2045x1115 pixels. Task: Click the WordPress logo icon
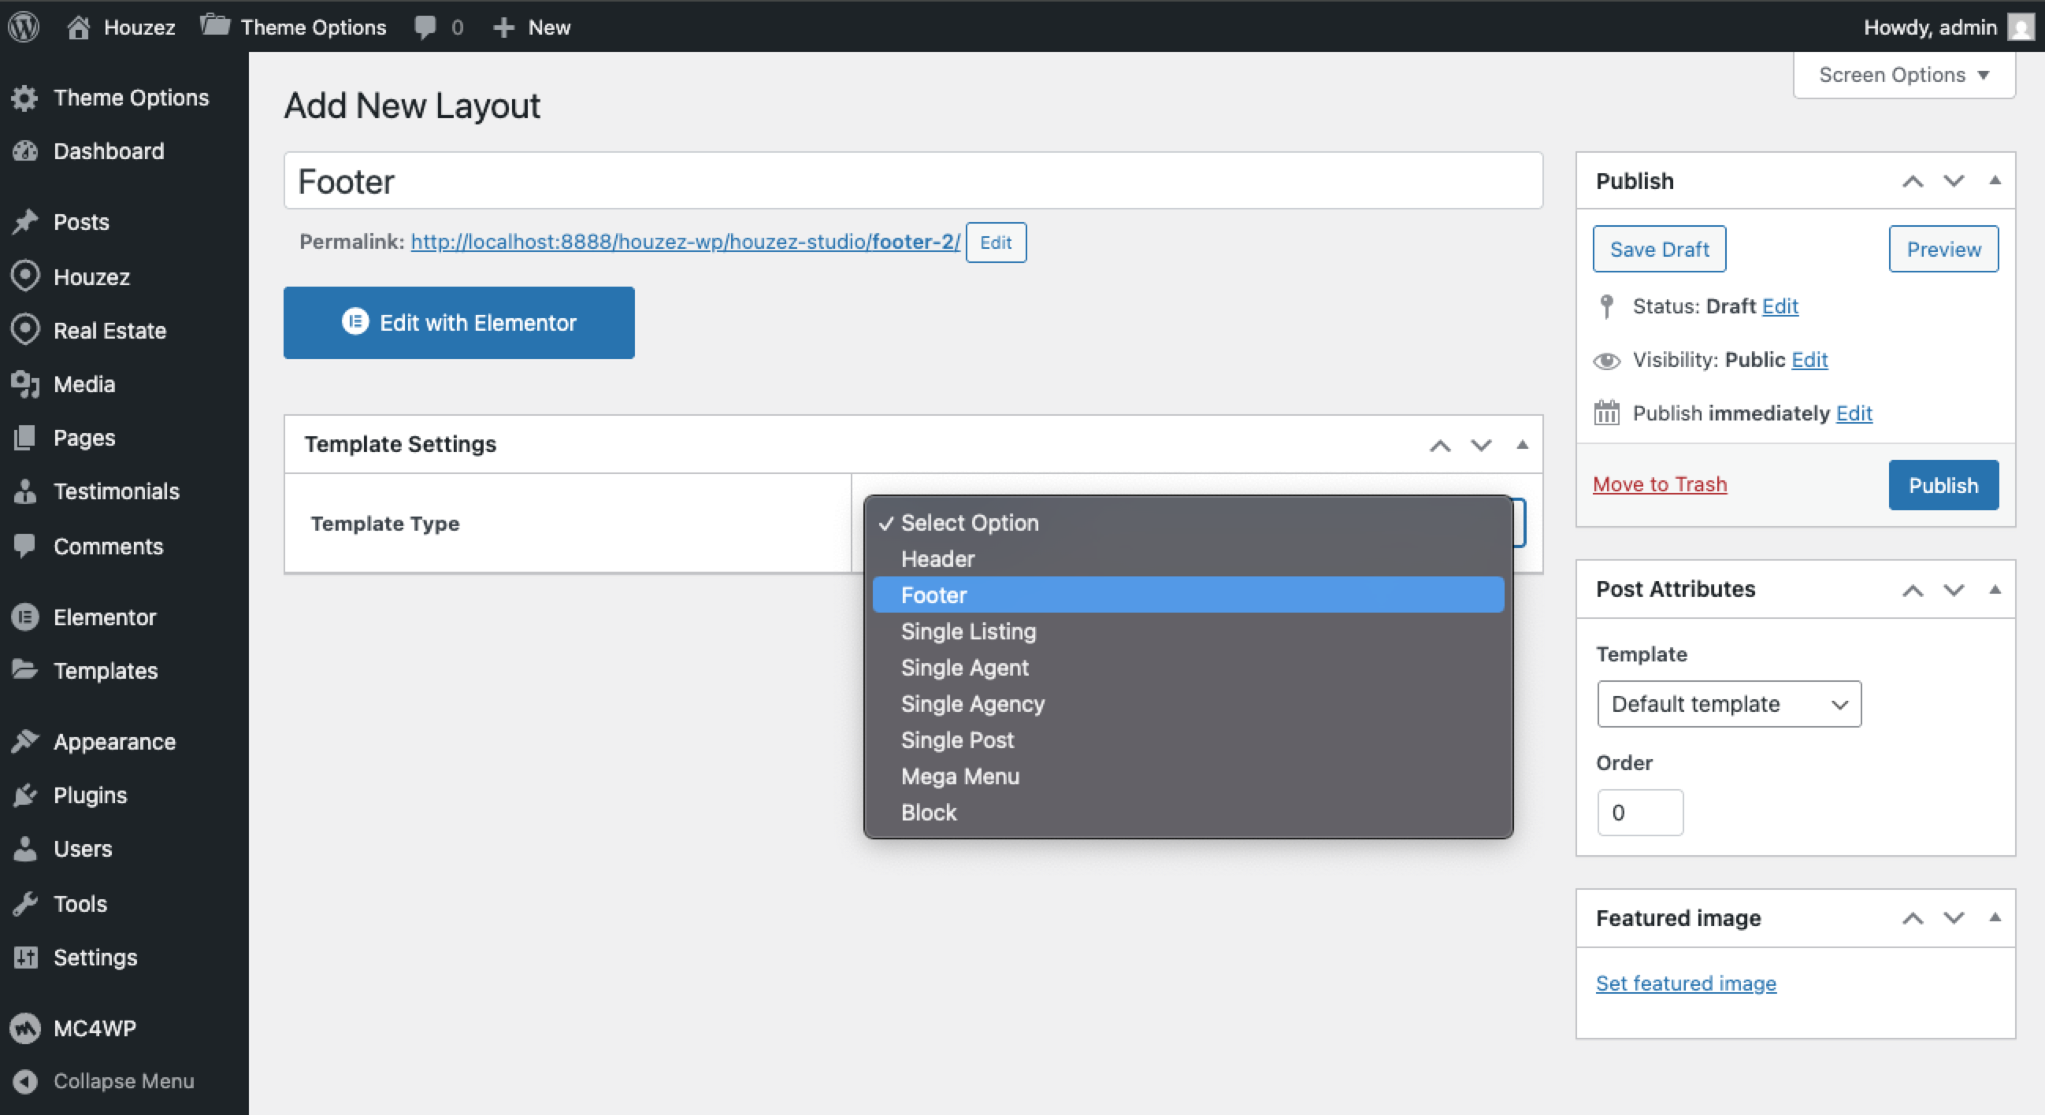coord(24,27)
